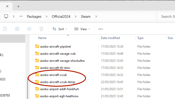This screenshot has width=175, height=99.
Task: Select folder name asobo-aircraft-t6-reno
Action: point(55,68)
